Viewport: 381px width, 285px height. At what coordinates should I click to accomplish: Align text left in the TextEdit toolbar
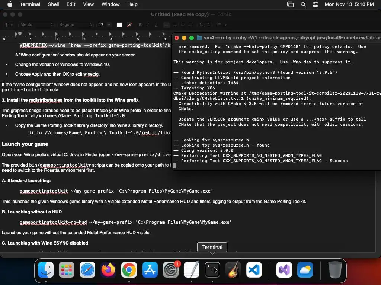(x=166, y=25)
